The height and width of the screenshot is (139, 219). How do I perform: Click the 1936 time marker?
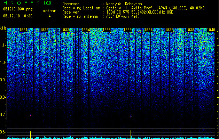[x=128, y=30]
